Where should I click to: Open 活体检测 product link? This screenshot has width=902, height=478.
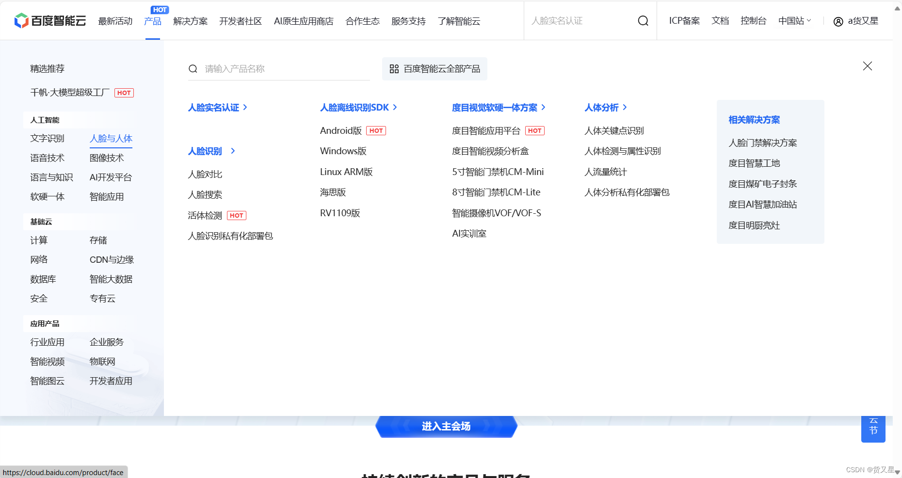pyautogui.click(x=205, y=216)
